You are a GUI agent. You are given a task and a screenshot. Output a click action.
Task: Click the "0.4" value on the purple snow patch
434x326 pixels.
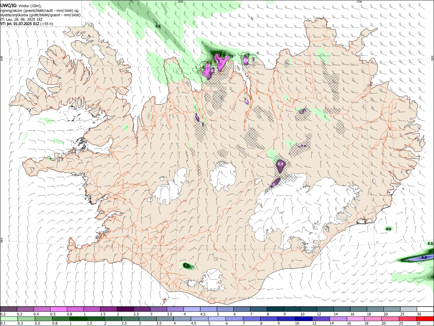[280, 164]
